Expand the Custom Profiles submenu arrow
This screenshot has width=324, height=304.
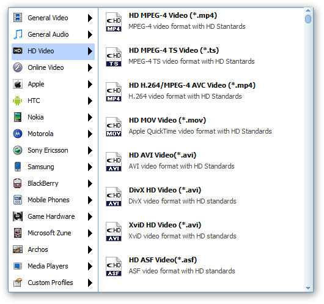90,283
